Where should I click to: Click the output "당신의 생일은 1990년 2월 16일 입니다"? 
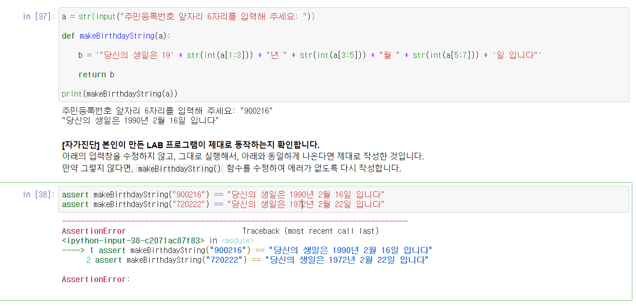click(x=140, y=121)
